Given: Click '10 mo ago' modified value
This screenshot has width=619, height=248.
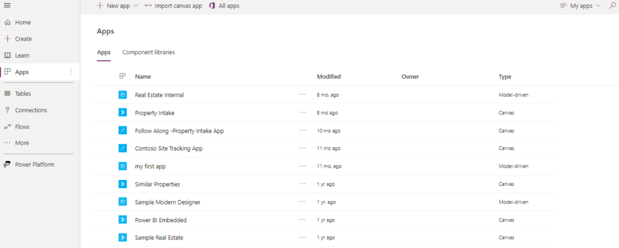Looking at the screenshot, I should click(x=329, y=130).
